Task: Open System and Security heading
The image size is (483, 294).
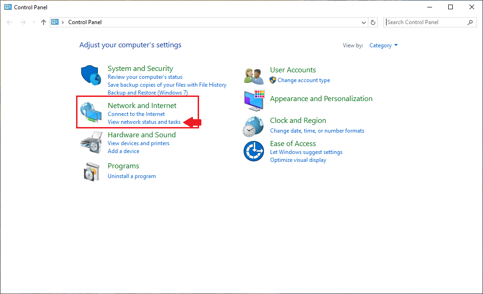Action: (140, 68)
